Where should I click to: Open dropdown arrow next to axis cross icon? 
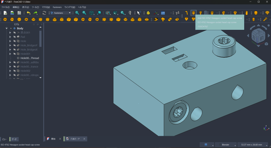tap(158, 14)
